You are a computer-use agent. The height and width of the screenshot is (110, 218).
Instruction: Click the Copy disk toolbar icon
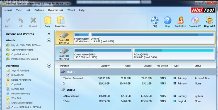pyautogui.click(x=48, y=21)
